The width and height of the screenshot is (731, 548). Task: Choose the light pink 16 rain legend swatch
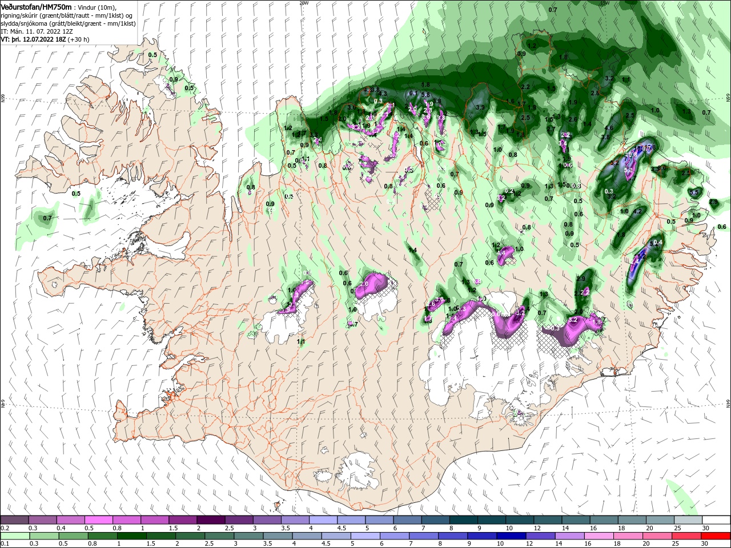click(x=600, y=536)
